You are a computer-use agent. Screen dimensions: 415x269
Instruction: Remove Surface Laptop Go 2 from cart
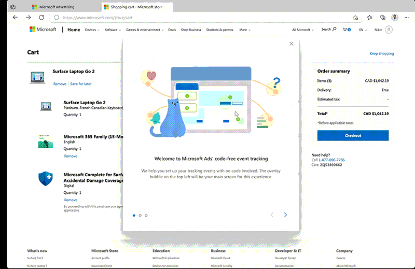[x=60, y=84]
